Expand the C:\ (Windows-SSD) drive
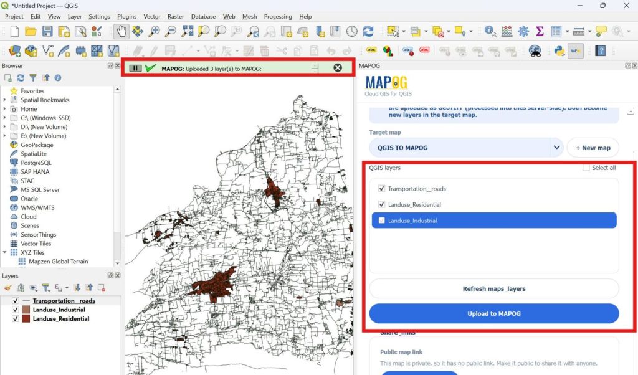 (x=4, y=118)
